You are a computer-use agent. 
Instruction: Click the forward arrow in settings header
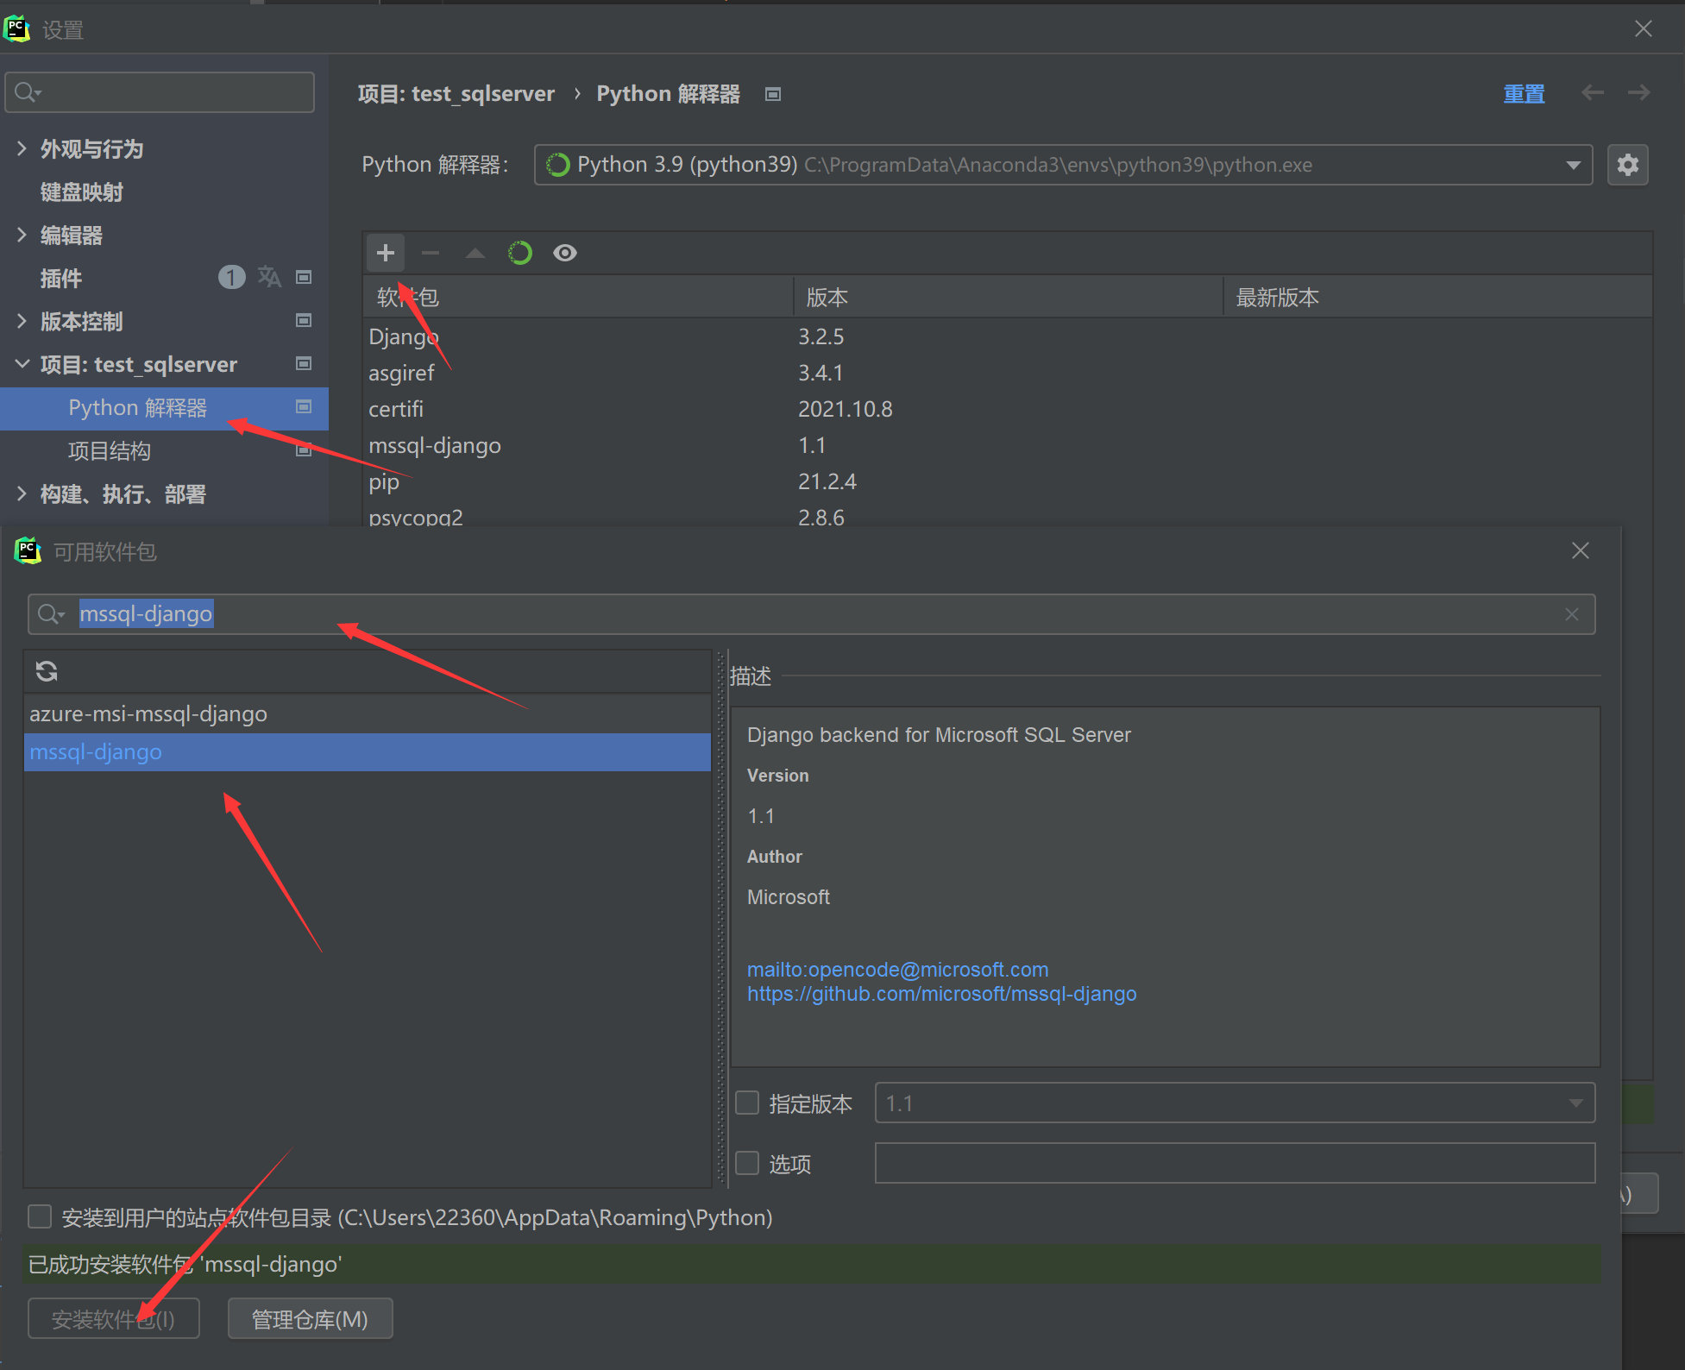tap(1639, 92)
